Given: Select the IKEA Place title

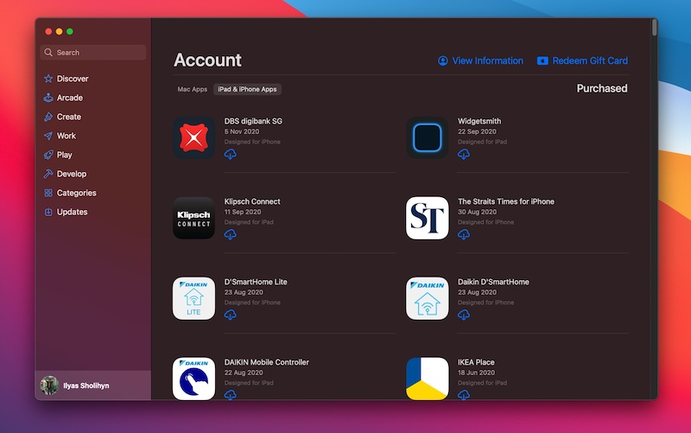Looking at the screenshot, I should [x=476, y=362].
